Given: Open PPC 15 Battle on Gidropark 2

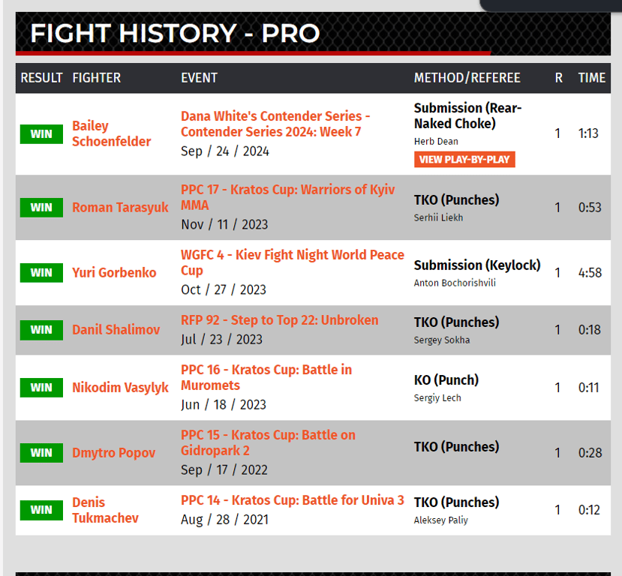Looking at the screenshot, I should pos(268,442).
